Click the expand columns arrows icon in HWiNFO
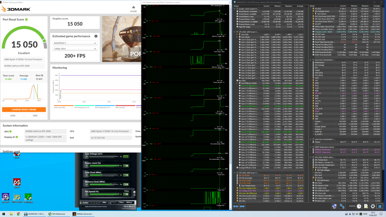 236,206
